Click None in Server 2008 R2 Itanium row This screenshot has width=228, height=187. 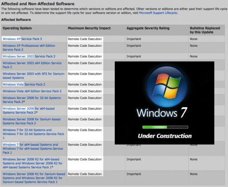(x=194, y=174)
